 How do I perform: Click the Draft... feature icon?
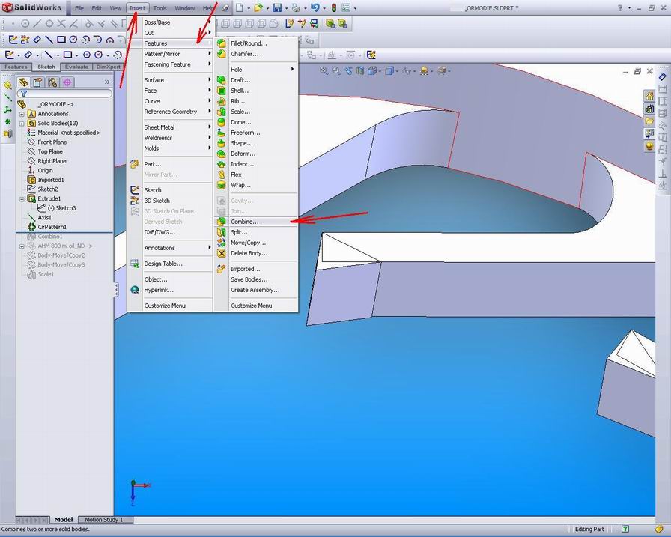coord(221,80)
